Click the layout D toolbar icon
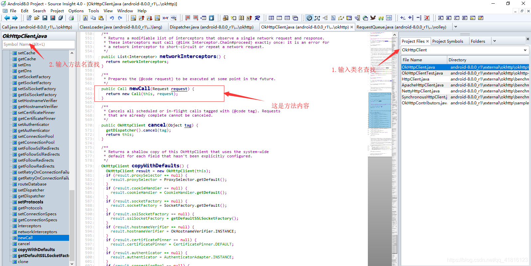The width and height of the screenshot is (531, 266). (465, 18)
